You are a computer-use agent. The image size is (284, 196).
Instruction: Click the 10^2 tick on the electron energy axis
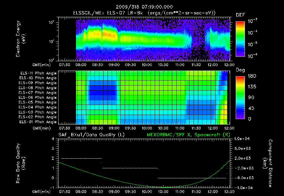pyautogui.click(x=51, y=22)
